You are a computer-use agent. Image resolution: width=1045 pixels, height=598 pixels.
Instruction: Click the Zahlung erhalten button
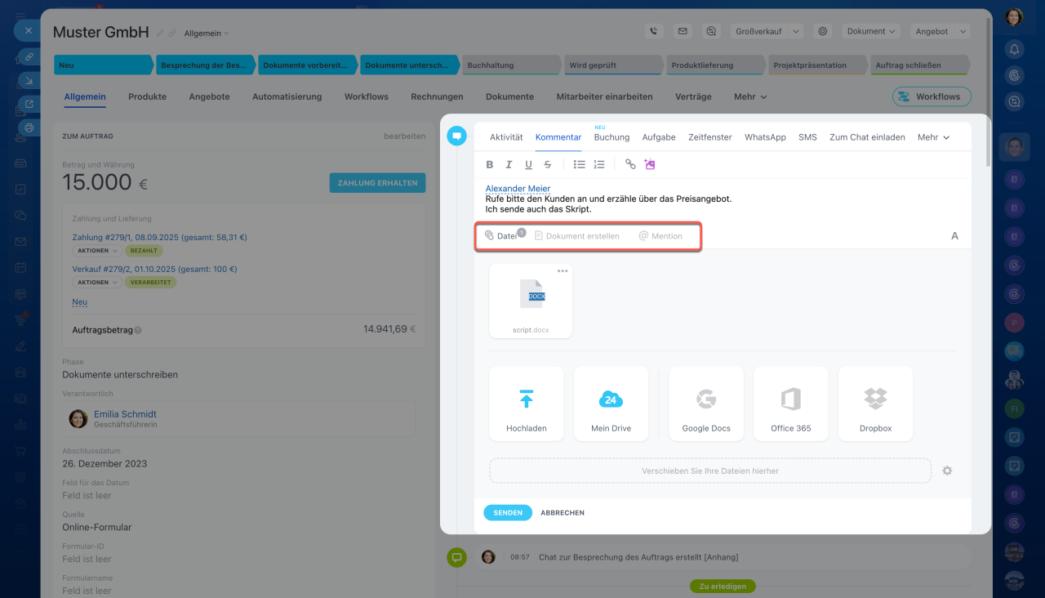click(x=377, y=183)
